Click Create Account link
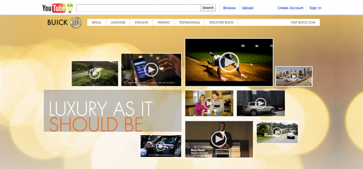Viewport: 363px width, 169px height. (290, 8)
